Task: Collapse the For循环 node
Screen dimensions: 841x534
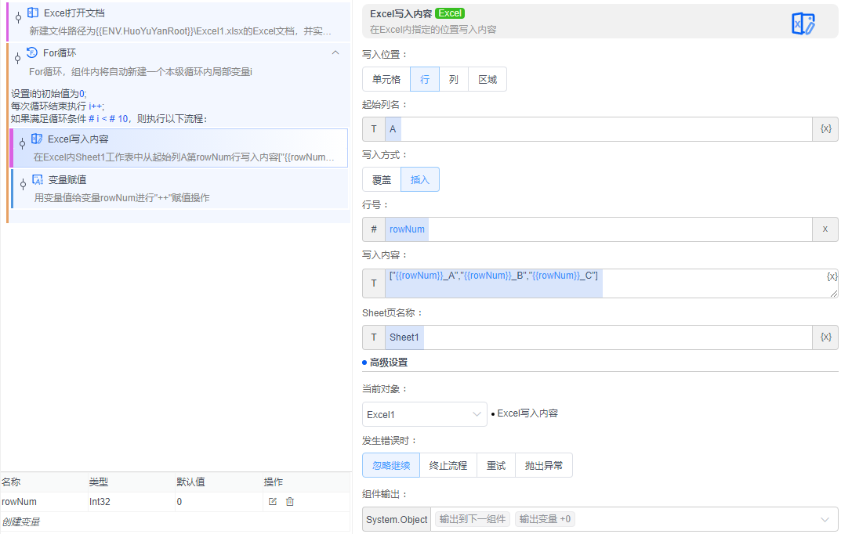Action: click(335, 52)
